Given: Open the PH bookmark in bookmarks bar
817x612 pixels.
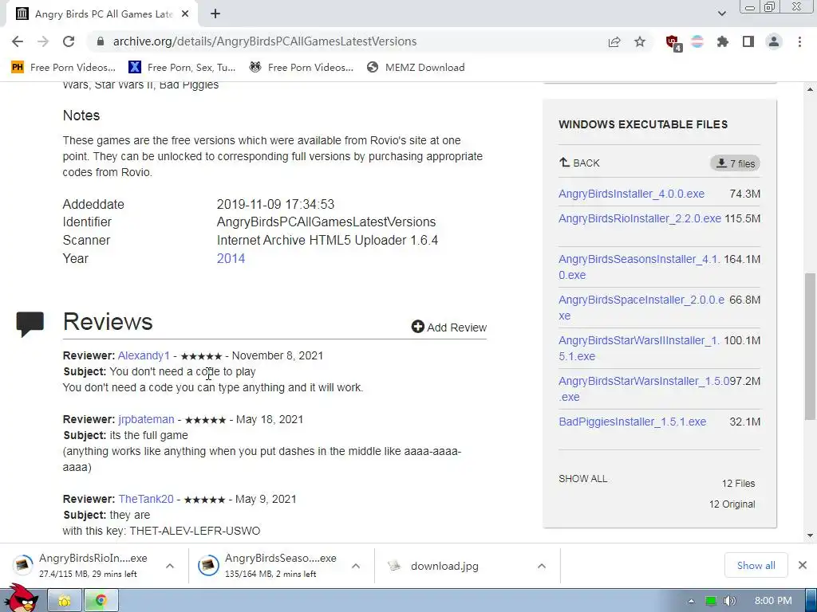Looking at the screenshot, I should pyautogui.click(x=63, y=67).
